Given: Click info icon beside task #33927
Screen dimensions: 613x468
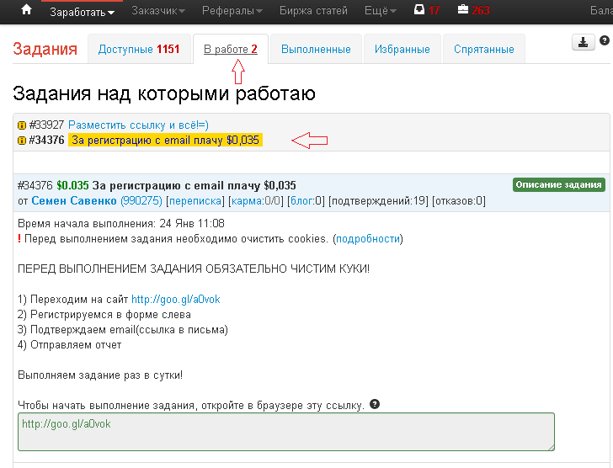Looking at the screenshot, I should click(x=22, y=125).
